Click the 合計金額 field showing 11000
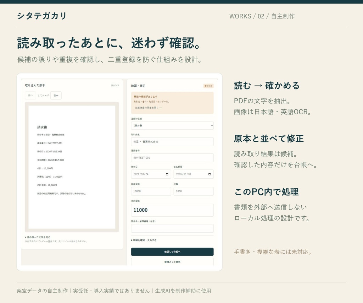This screenshot has width=363, height=303. tap(172, 210)
